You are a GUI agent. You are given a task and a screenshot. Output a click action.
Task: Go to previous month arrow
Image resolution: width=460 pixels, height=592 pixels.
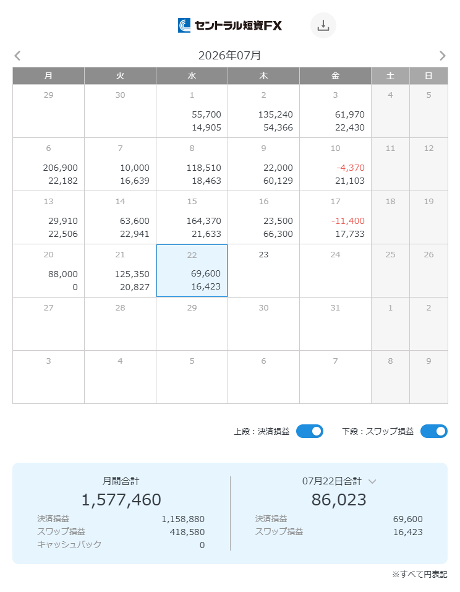17,56
